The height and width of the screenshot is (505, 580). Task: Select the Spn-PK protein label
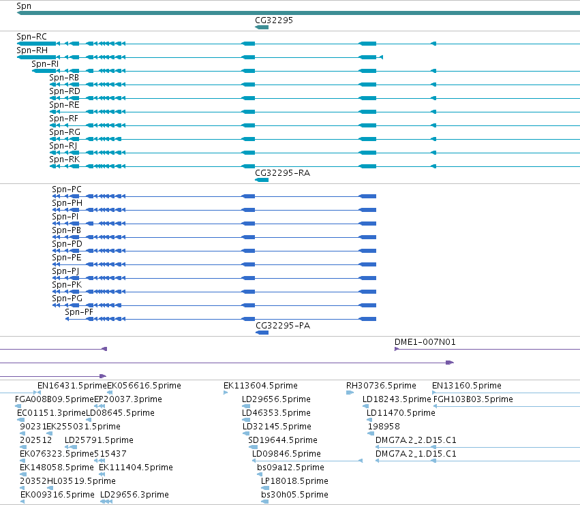[67, 285]
